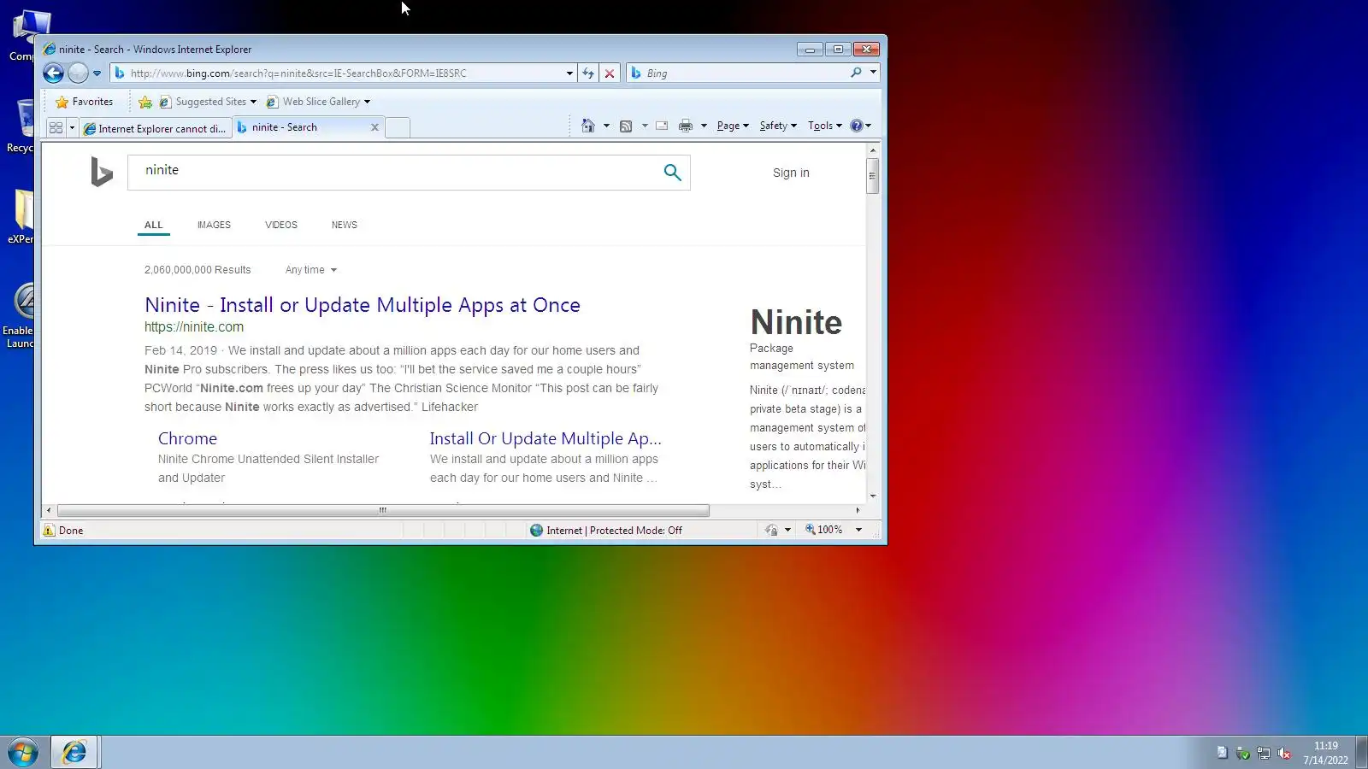Open the Favorites center button

[84, 102]
